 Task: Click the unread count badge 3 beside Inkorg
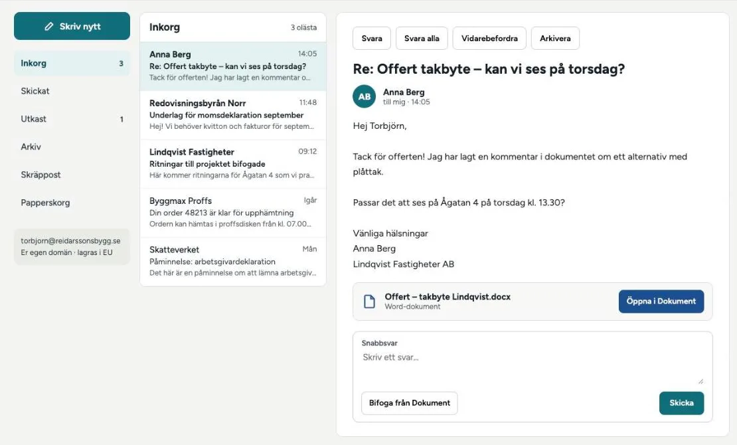pyautogui.click(x=122, y=64)
